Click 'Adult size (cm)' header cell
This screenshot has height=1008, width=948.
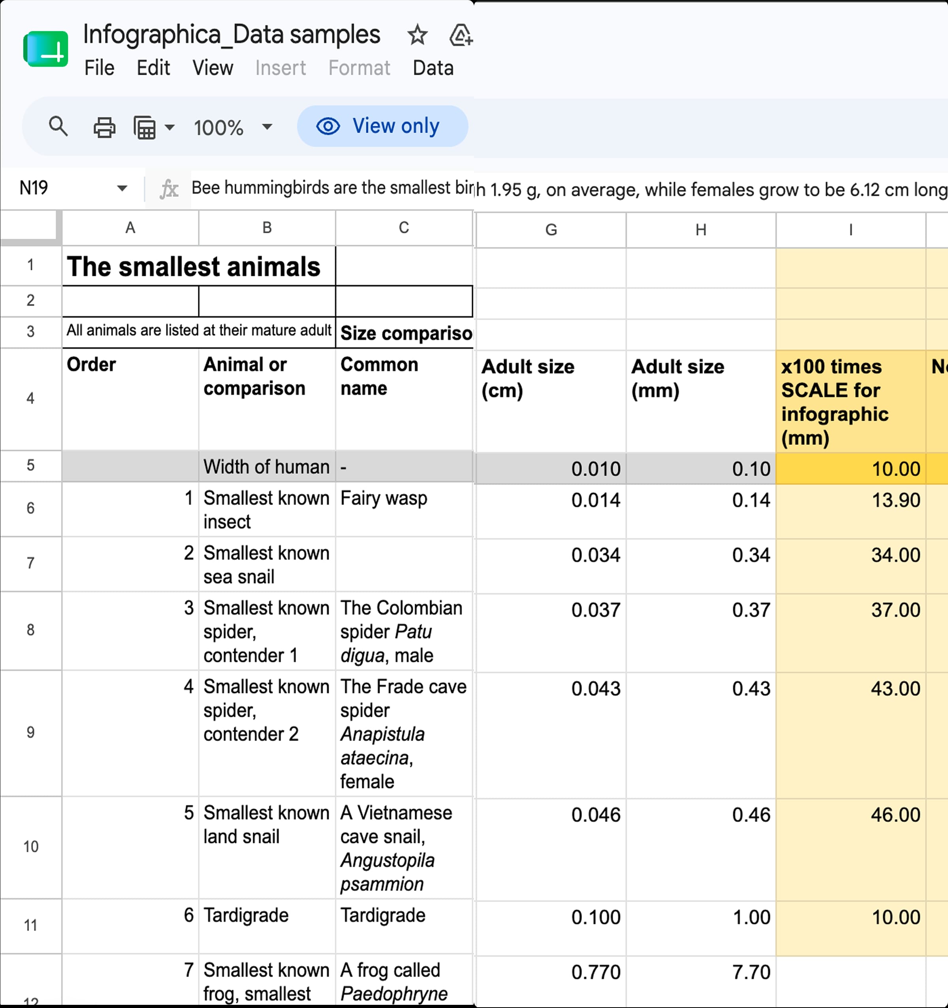point(551,401)
